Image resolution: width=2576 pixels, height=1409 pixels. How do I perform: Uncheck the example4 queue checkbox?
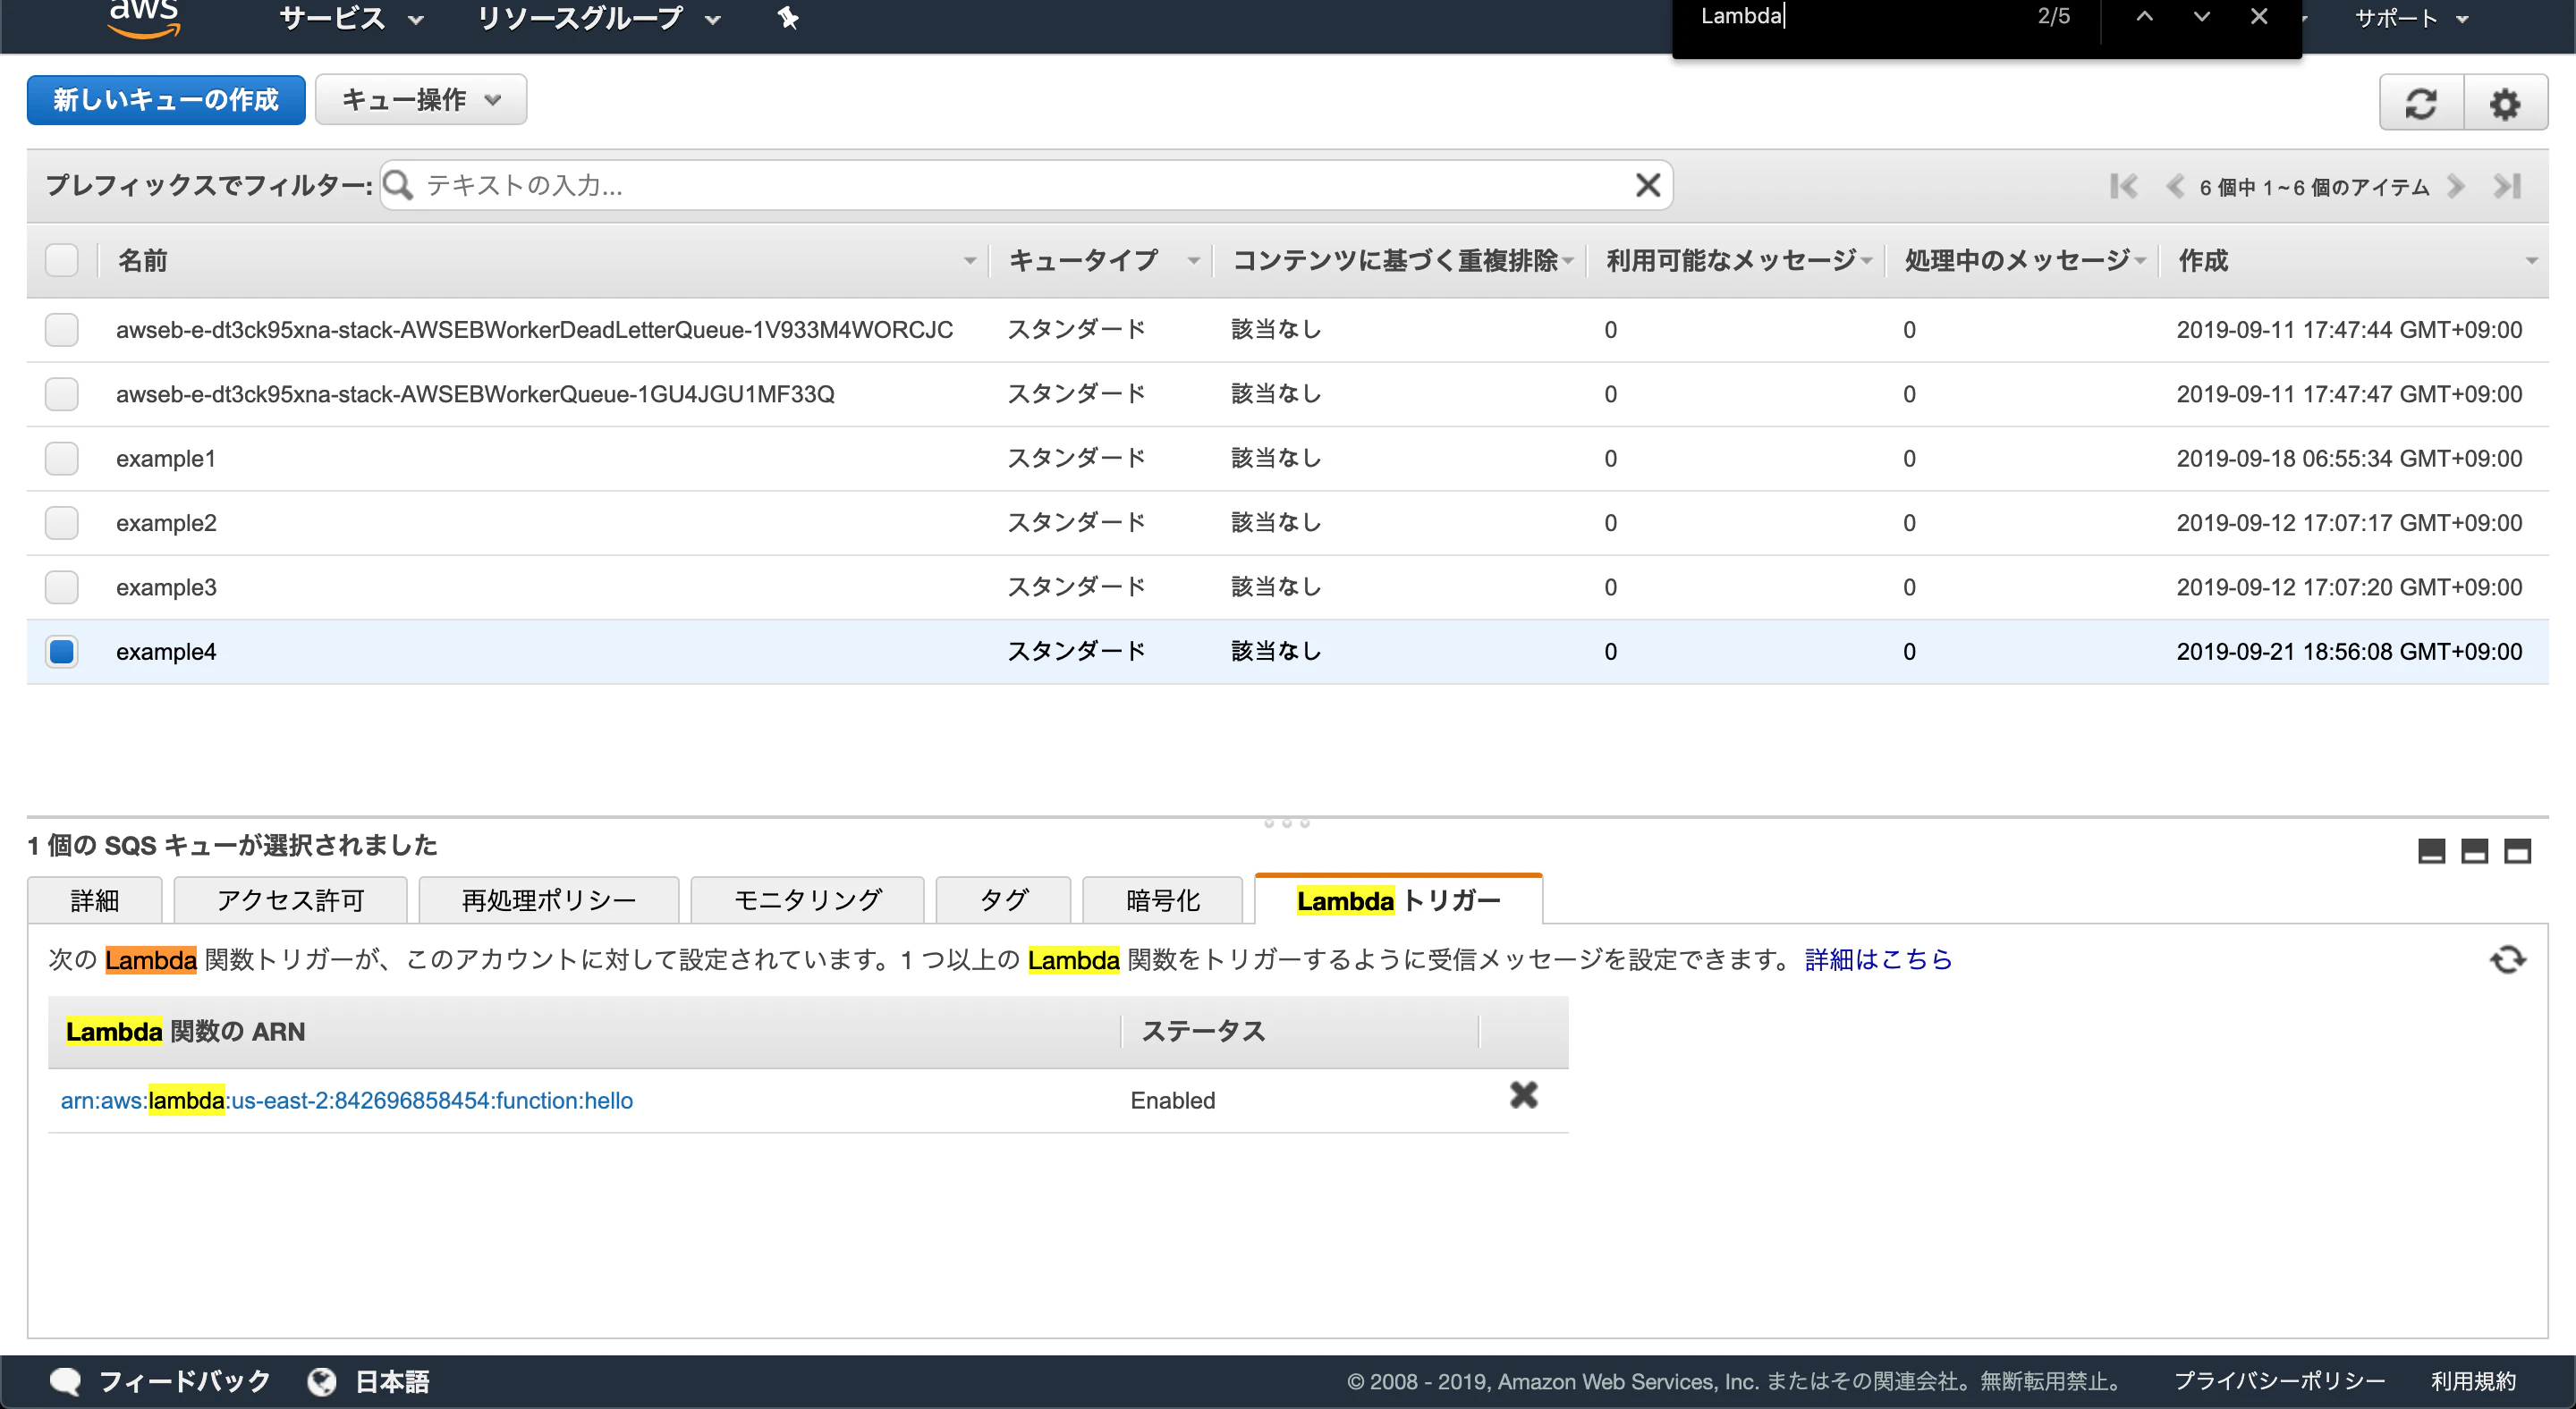point(62,652)
